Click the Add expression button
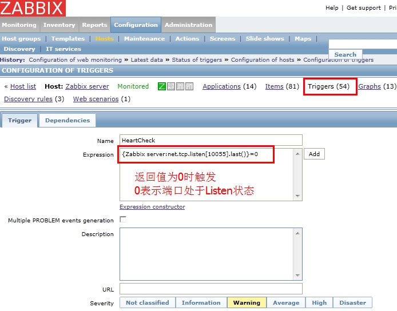397x311 pixels. coord(314,154)
